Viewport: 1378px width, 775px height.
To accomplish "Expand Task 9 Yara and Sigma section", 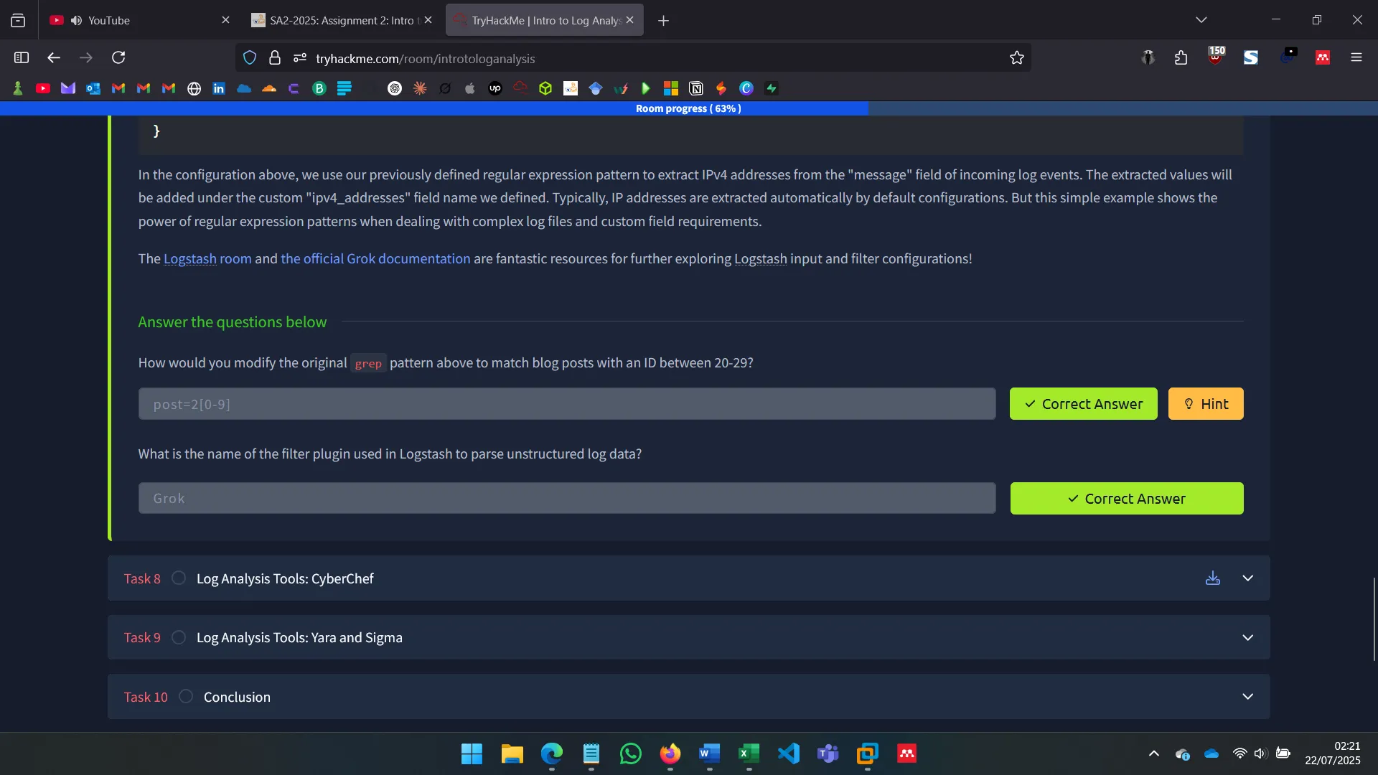I will pyautogui.click(x=1248, y=637).
